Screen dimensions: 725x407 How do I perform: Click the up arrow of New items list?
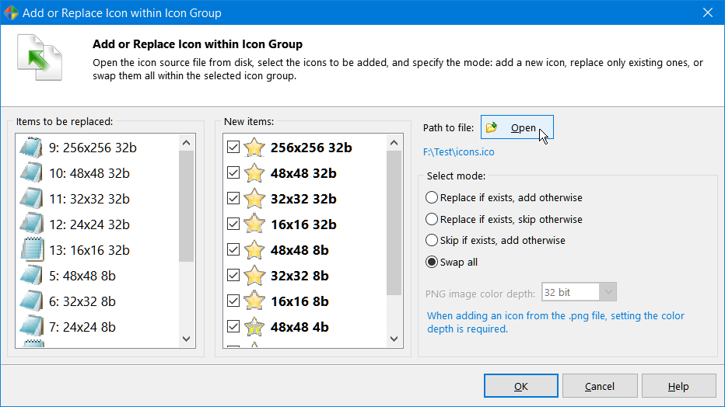pyautogui.click(x=394, y=143)
